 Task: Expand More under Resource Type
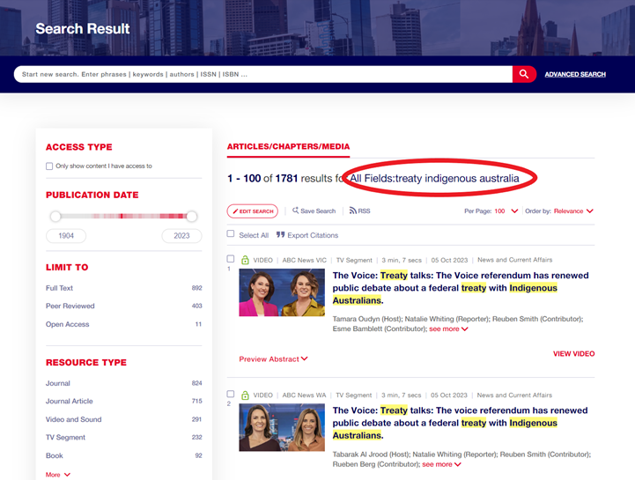[58, 475]
